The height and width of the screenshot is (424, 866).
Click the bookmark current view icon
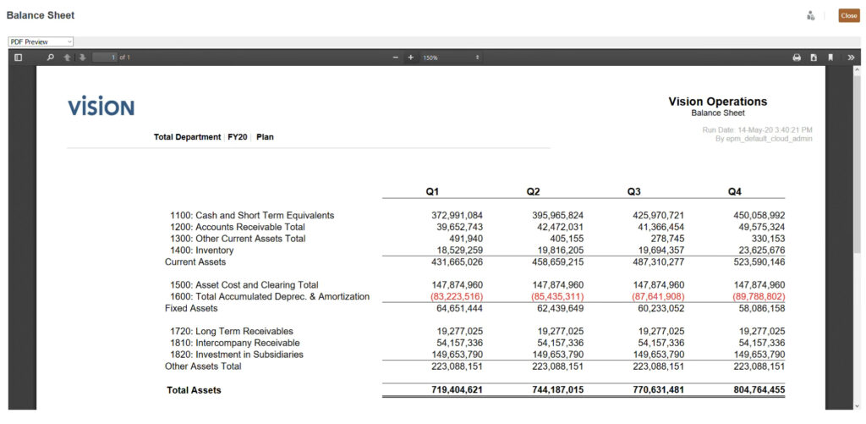tap(830, 58)
